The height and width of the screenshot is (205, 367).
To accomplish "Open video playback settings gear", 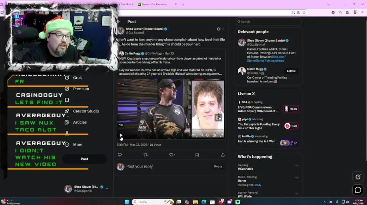I will click(x=214, y=135).
